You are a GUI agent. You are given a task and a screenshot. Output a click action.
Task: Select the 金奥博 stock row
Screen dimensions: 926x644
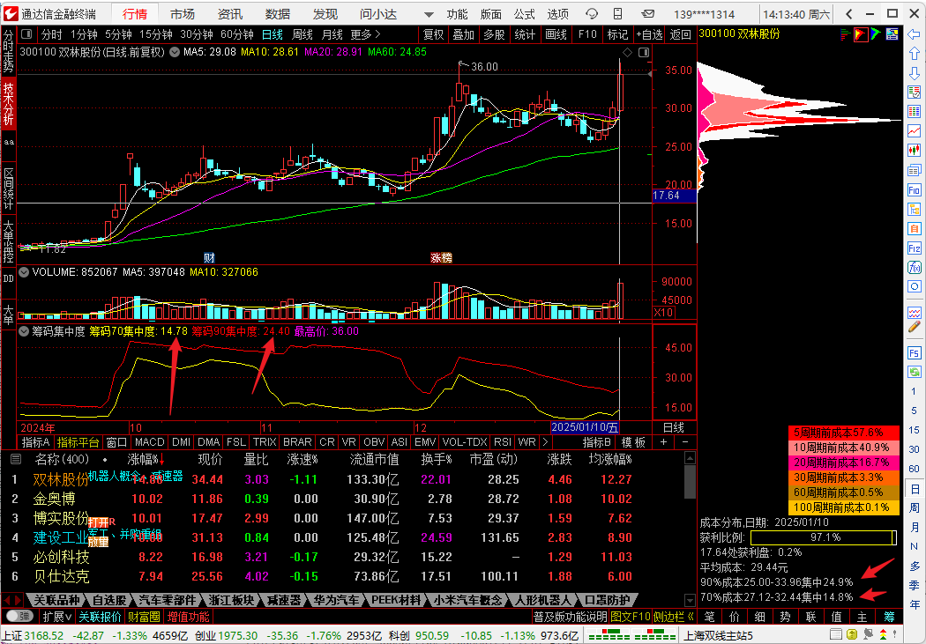[x=348, y=499]
